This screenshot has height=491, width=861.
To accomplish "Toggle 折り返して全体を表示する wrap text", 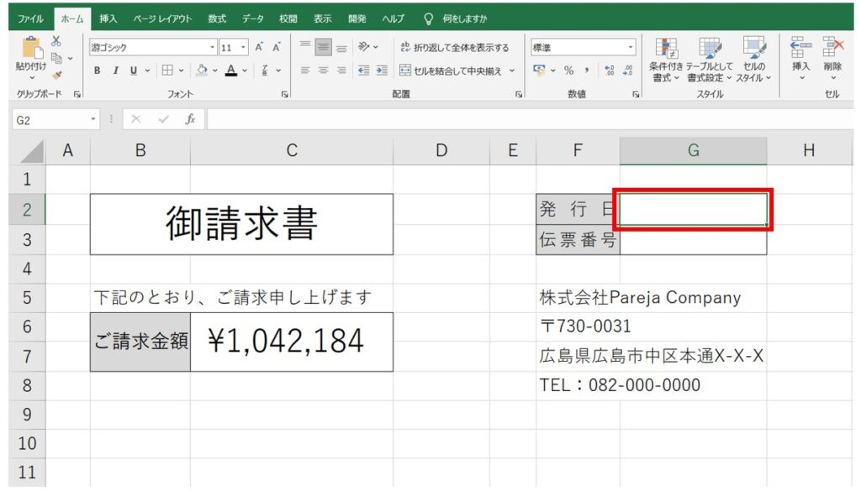I will pos(454,48).
